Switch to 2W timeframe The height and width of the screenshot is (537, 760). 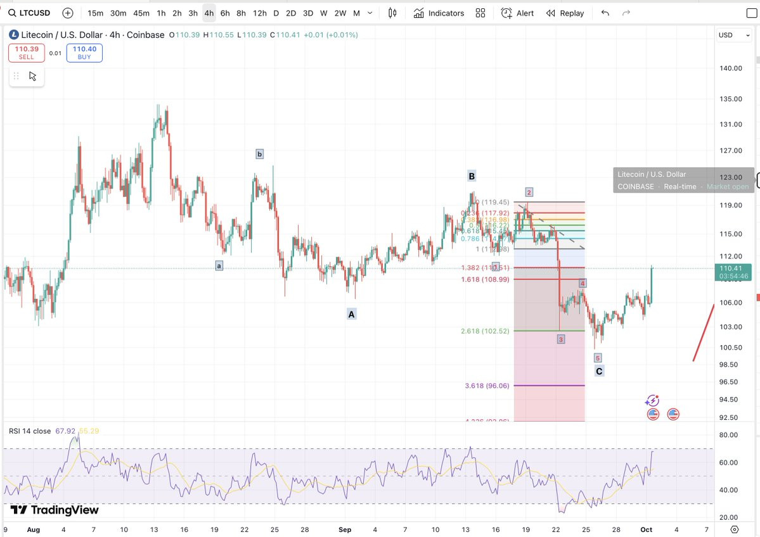coord(340,13)
